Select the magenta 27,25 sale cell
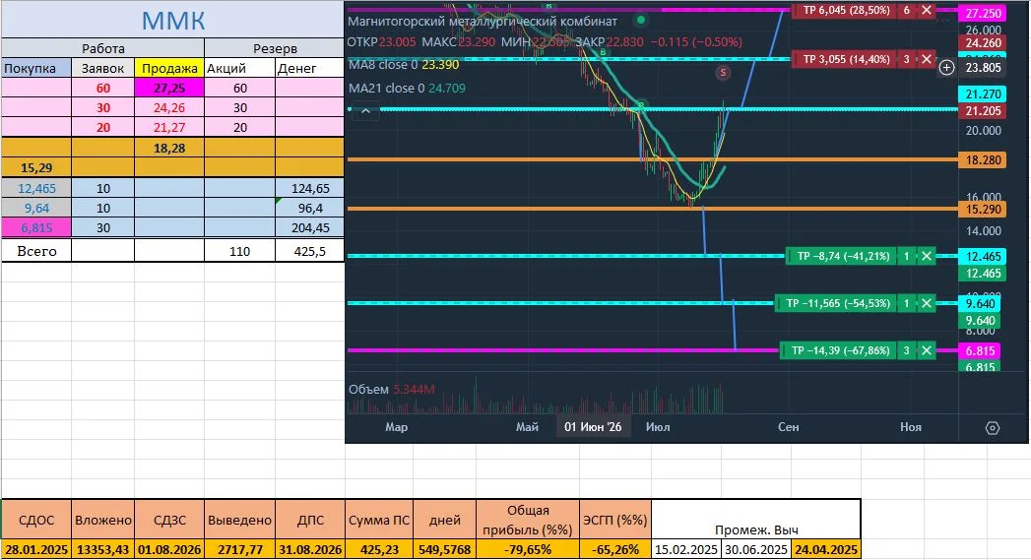 coord(169,88)
